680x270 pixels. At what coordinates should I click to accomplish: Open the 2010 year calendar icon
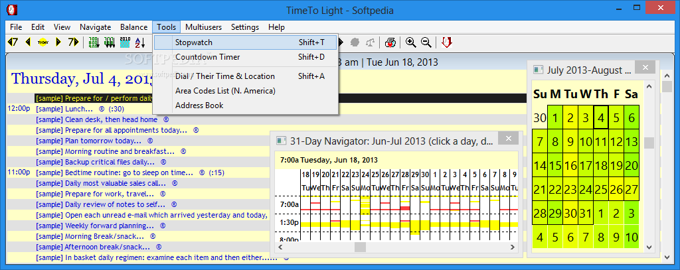coord(125,42)
